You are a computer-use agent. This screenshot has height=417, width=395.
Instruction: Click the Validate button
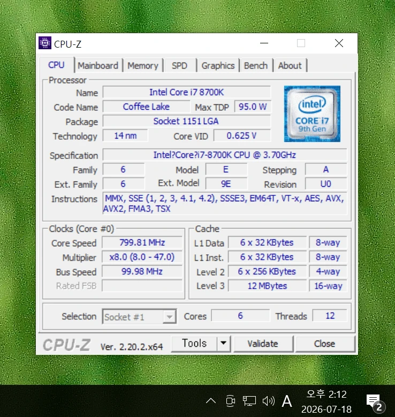pyautogui.click(x=263, y=344)
